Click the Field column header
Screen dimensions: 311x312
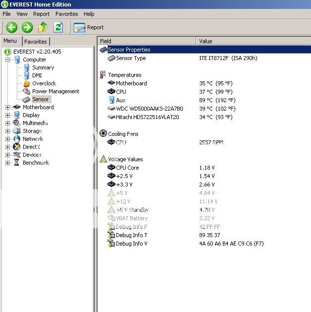click(147, 41)
